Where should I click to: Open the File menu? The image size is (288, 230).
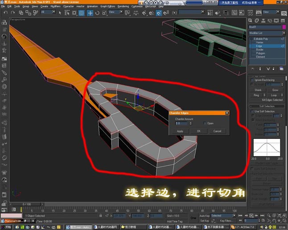tap(3, 6)
